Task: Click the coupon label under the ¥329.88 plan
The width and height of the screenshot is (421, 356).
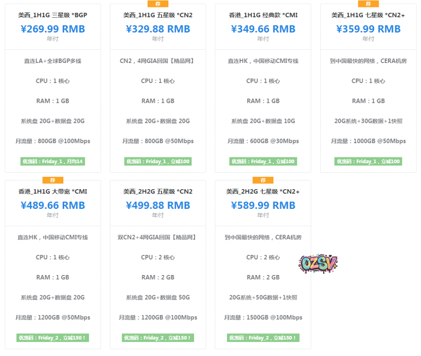Action: (x=158, y=162)
